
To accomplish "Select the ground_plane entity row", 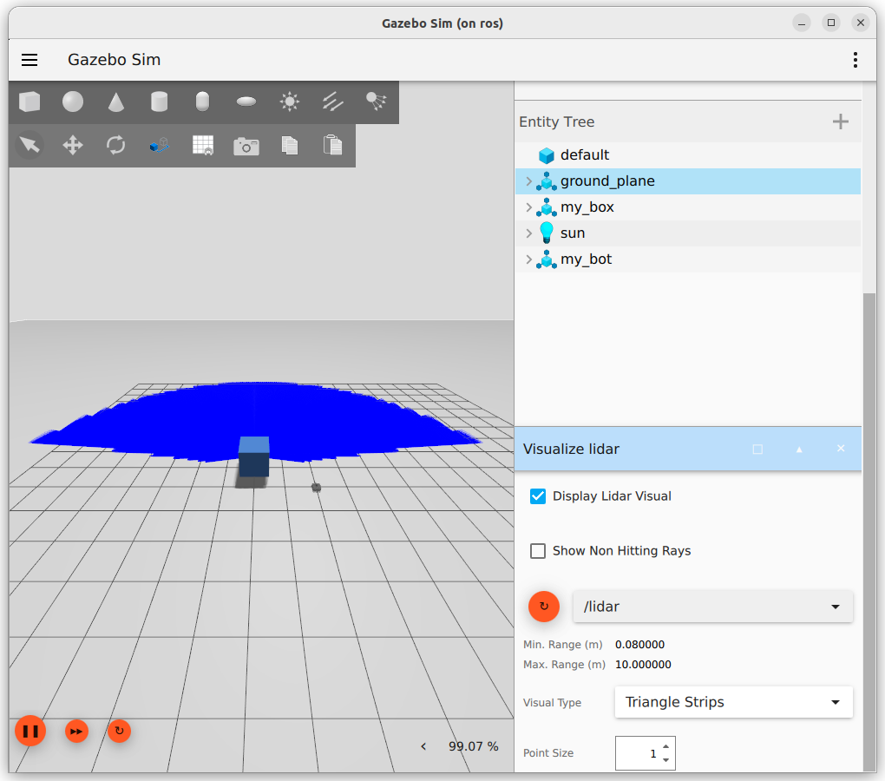I will click(x=688, y=181).
